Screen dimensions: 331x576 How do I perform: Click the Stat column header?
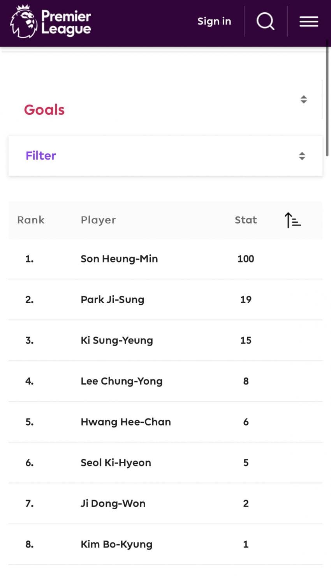point(246,220)
